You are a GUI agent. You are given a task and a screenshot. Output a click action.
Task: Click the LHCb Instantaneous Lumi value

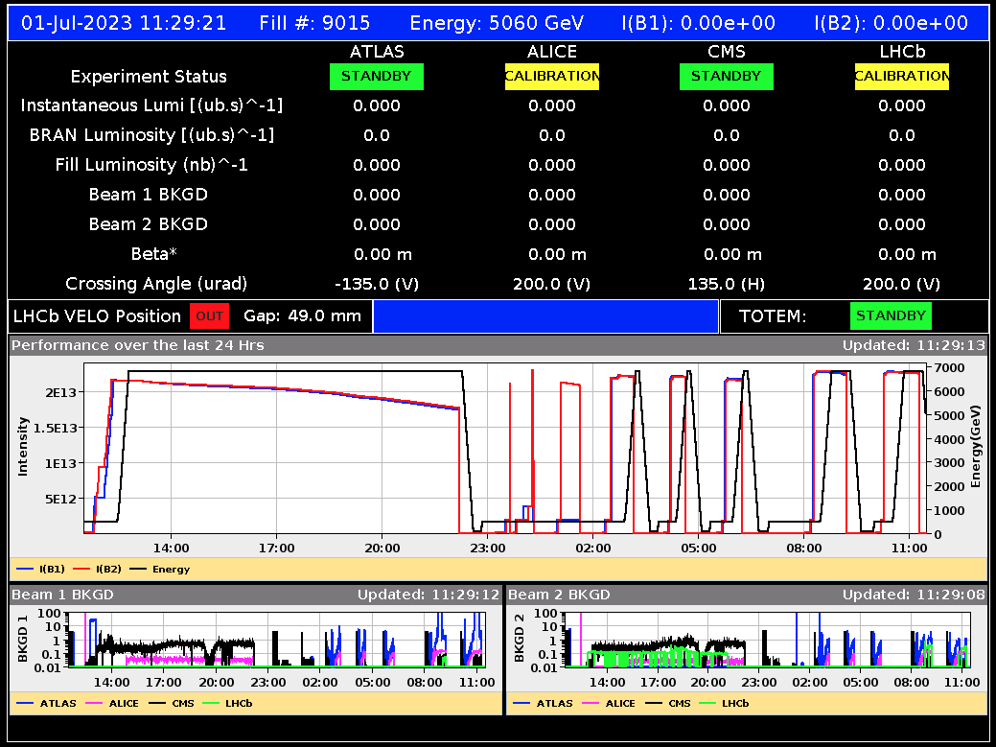tap(902, 105)
